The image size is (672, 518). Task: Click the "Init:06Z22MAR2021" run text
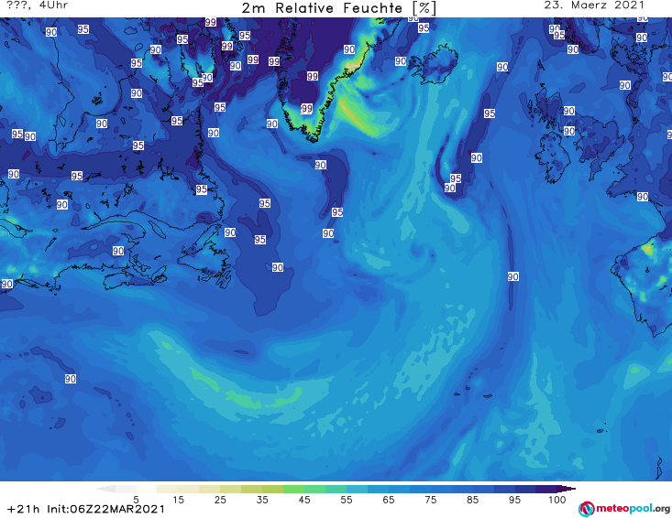click(x=105, y=510)
